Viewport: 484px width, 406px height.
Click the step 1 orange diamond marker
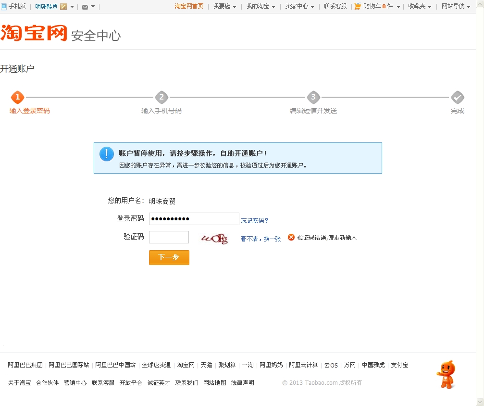(x=18, y=97)
